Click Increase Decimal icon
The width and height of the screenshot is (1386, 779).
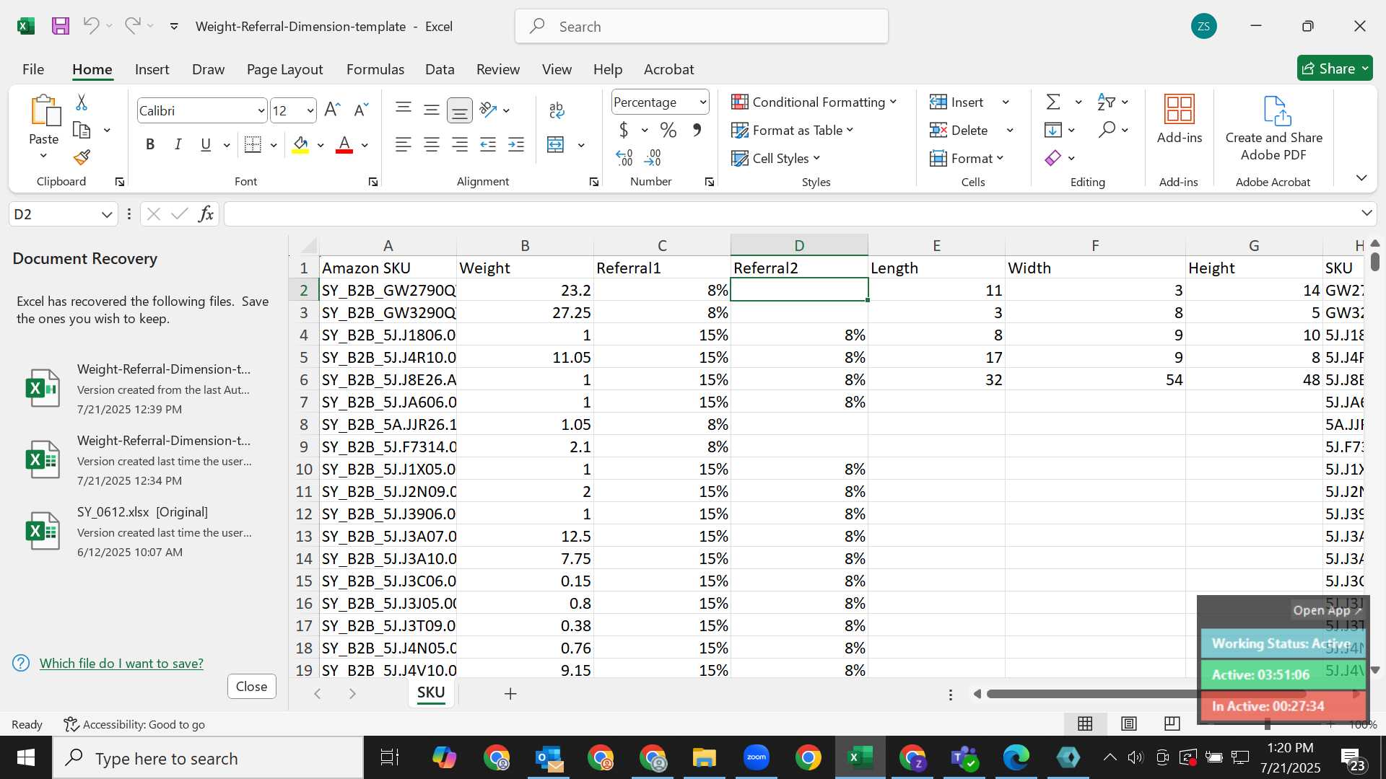click(x=624, y=158)
